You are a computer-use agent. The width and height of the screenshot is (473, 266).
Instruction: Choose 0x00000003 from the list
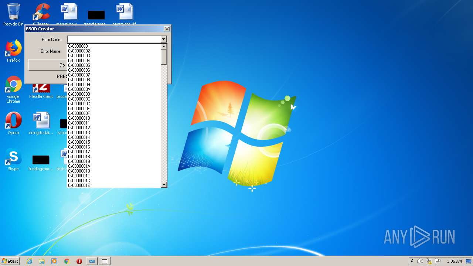click(115, 56)
